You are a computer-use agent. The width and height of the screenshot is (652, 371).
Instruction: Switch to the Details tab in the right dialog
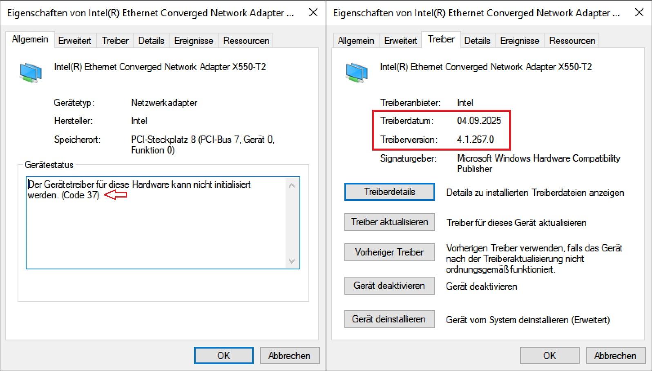(477, 40)
